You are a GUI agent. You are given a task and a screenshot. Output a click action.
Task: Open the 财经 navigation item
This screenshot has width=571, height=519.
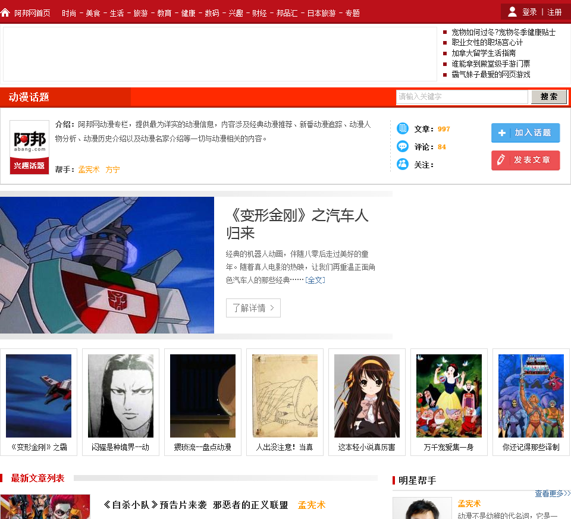pos(259,13)
